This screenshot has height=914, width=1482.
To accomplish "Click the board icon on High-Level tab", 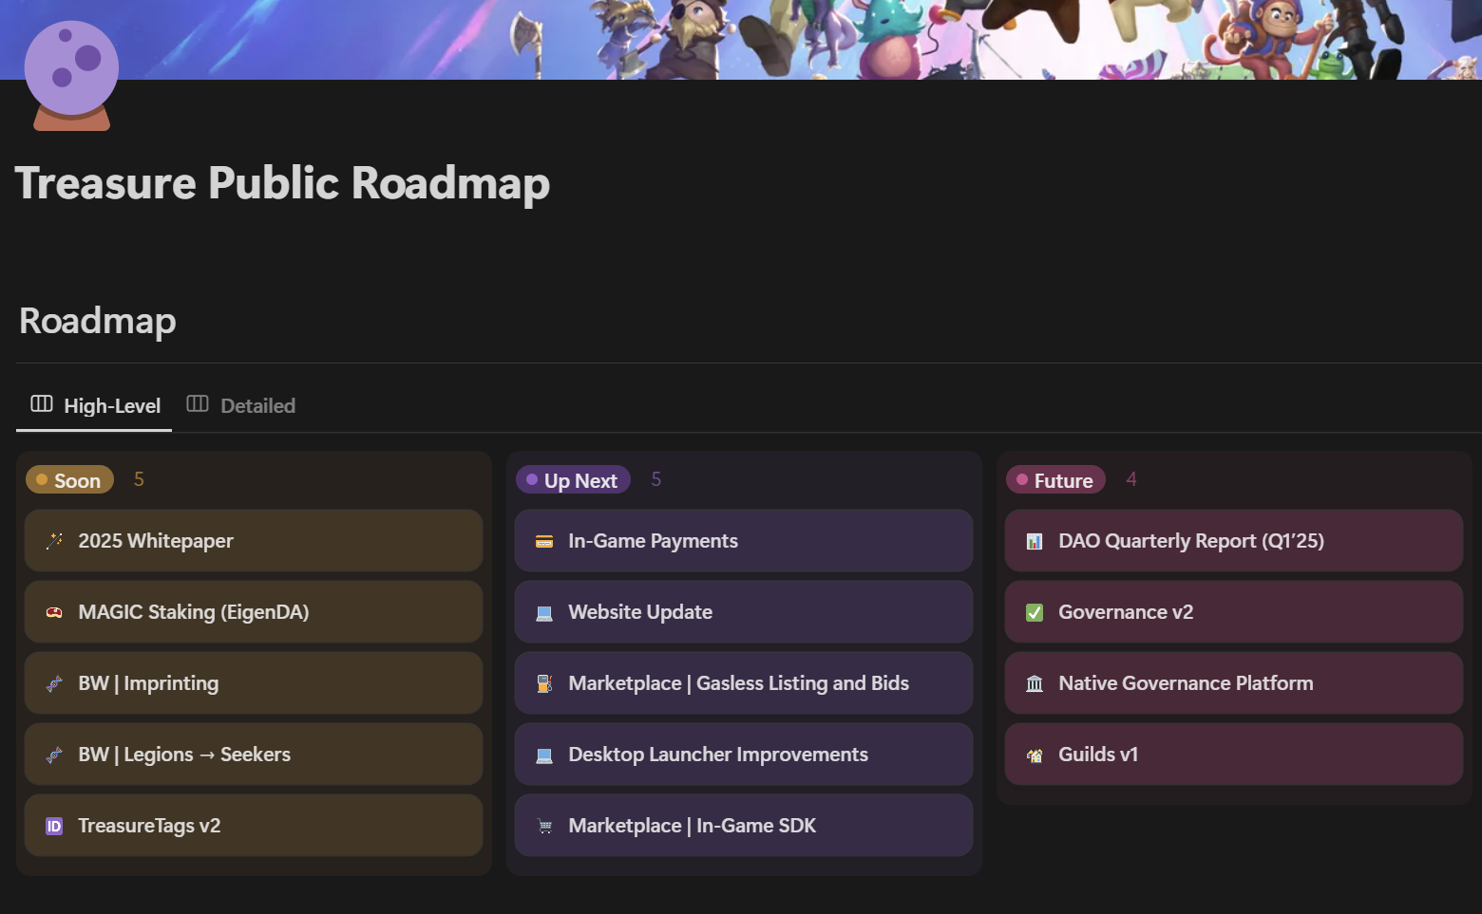I will pos(42,404).
